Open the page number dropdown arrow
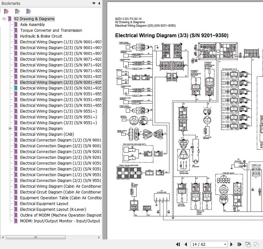 pos(225,245)
